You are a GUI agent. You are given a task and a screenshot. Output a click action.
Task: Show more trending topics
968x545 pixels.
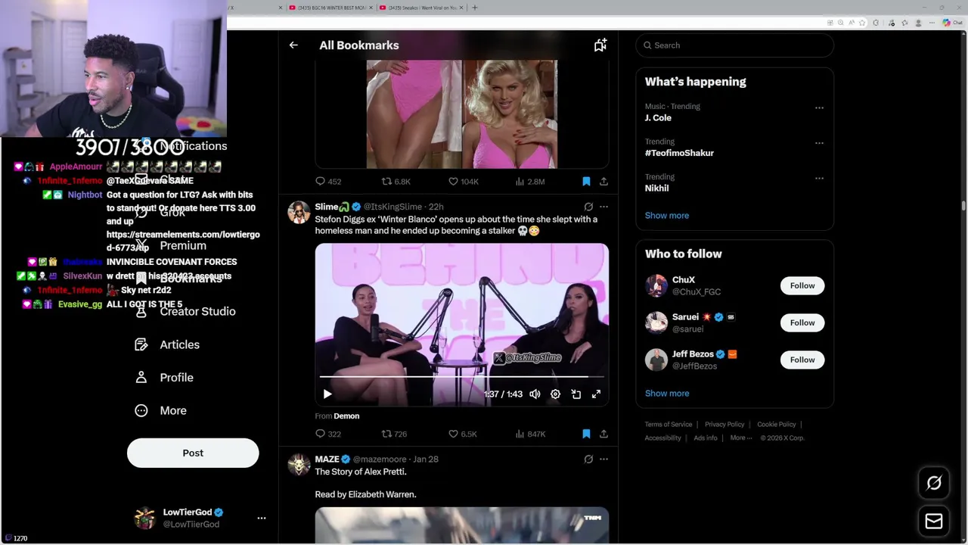667,215
